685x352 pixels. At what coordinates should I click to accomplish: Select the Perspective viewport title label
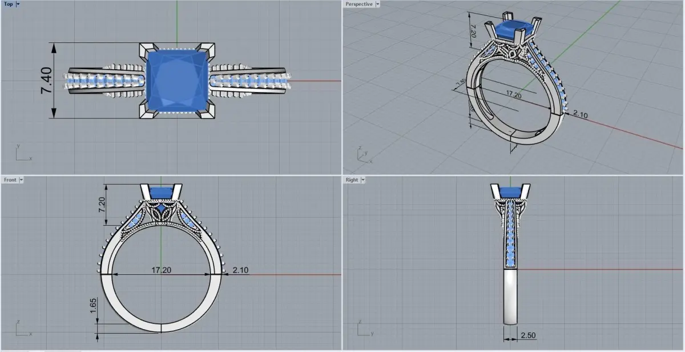click(359, 4)
